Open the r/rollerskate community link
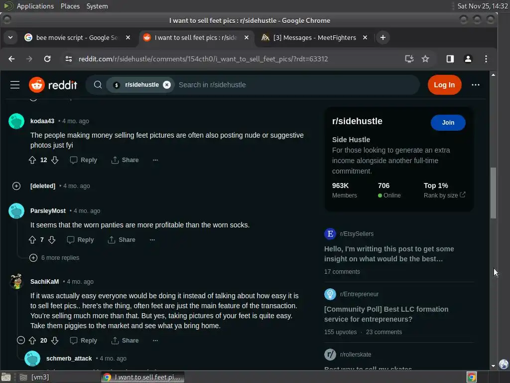Image resolution: width=510 pixels, height=383 pixels. tap(356, 355)
